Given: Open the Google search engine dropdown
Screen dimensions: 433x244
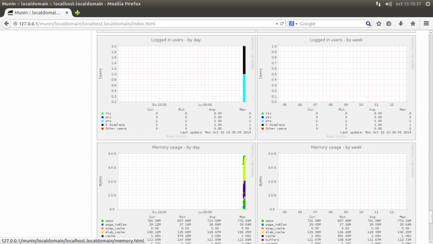Looking at the screenshot, I should click(x=293, y=24).
